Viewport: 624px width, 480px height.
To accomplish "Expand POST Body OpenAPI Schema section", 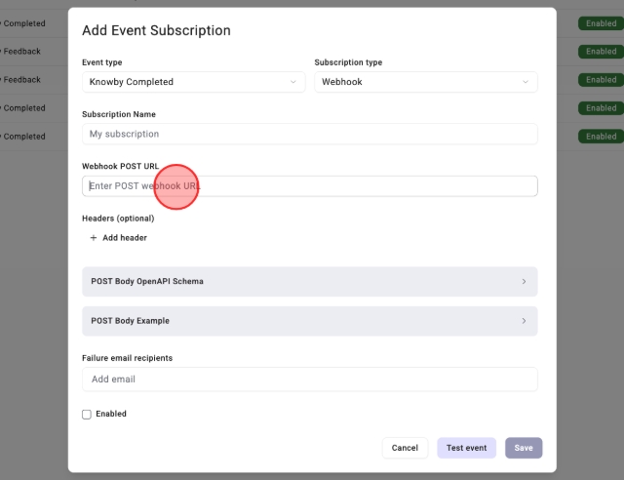I will coord(310,282).
